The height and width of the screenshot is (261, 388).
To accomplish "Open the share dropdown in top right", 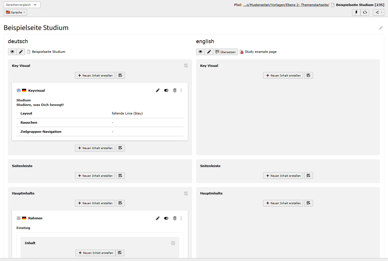I will tap(378, 12).
